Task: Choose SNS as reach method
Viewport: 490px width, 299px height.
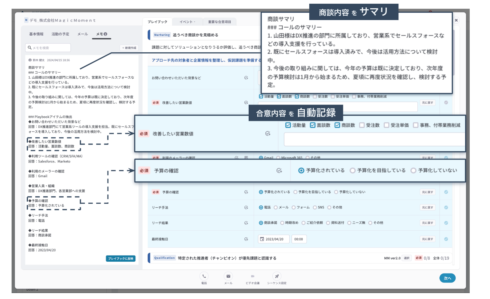Action: tap(315, 207)
